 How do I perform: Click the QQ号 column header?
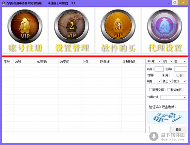point(25,62)
